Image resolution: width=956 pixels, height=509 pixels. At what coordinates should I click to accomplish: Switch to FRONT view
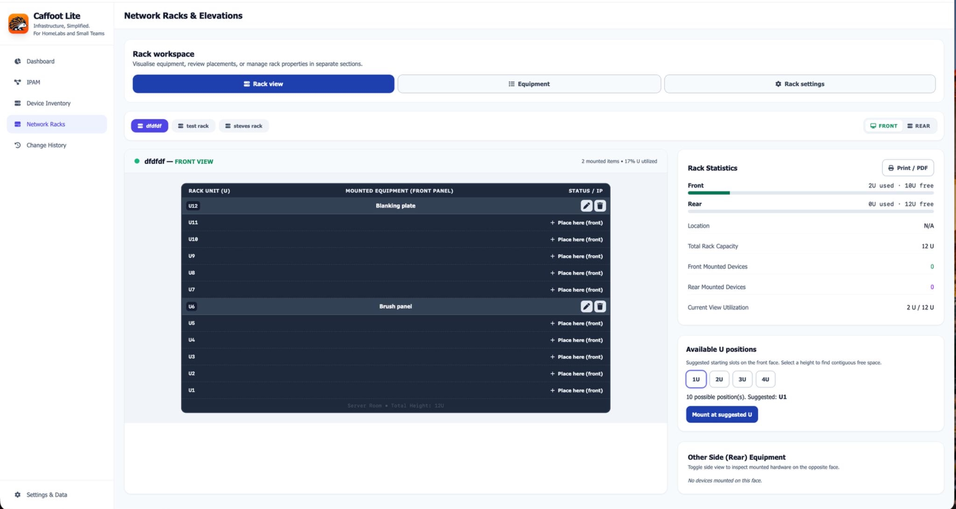884,126
